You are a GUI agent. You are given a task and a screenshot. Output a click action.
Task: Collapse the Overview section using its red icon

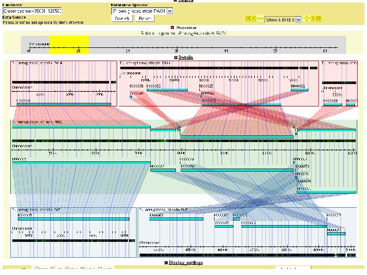point(172,28)
